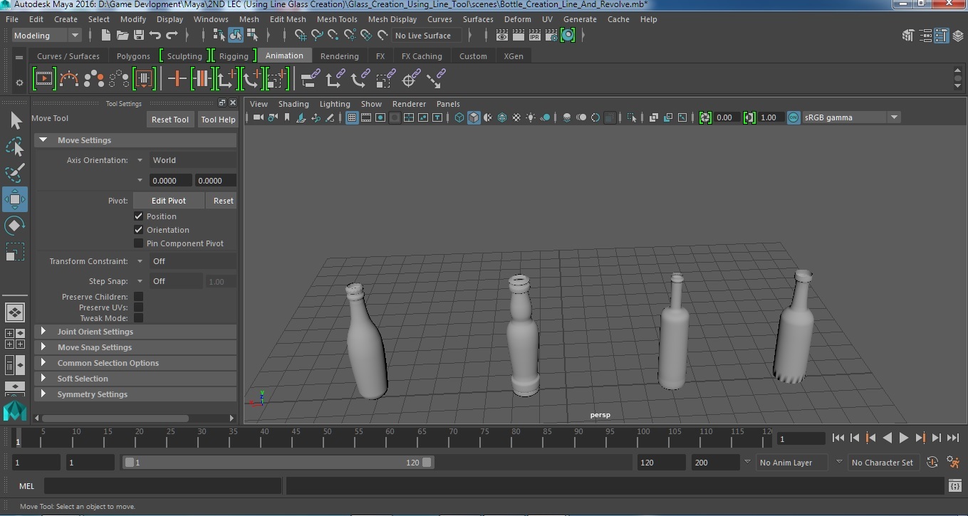The height and width of the screenshot is (516, 968).
Task: Open the viewport Renderer menu
Action: pos(409,104)
